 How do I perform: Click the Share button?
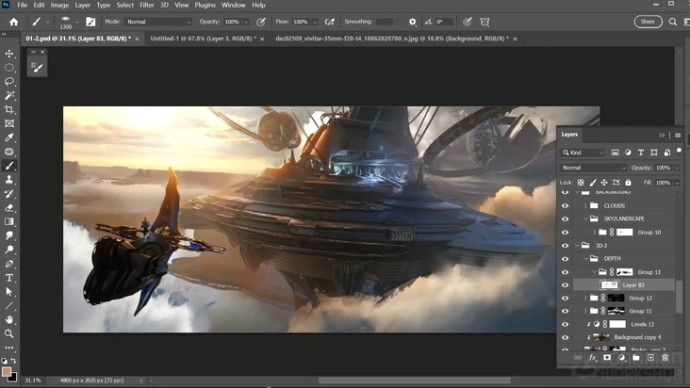[648, 22]
